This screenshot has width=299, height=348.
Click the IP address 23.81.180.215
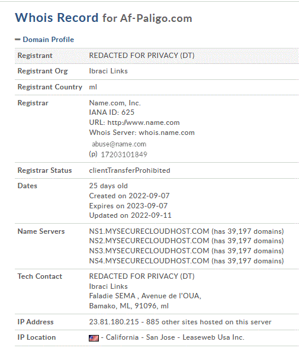click(114, 322)
